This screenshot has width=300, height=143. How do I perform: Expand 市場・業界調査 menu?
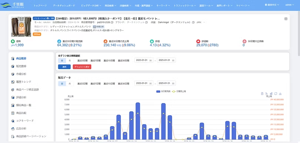point(143,6)
